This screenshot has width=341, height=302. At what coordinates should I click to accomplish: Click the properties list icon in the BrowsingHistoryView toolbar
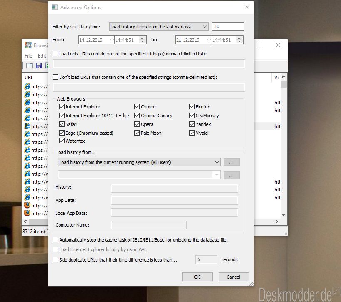(30, 65)
